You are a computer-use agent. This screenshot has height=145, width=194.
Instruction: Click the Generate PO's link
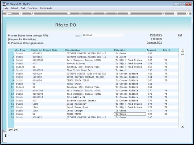point(154,42)
